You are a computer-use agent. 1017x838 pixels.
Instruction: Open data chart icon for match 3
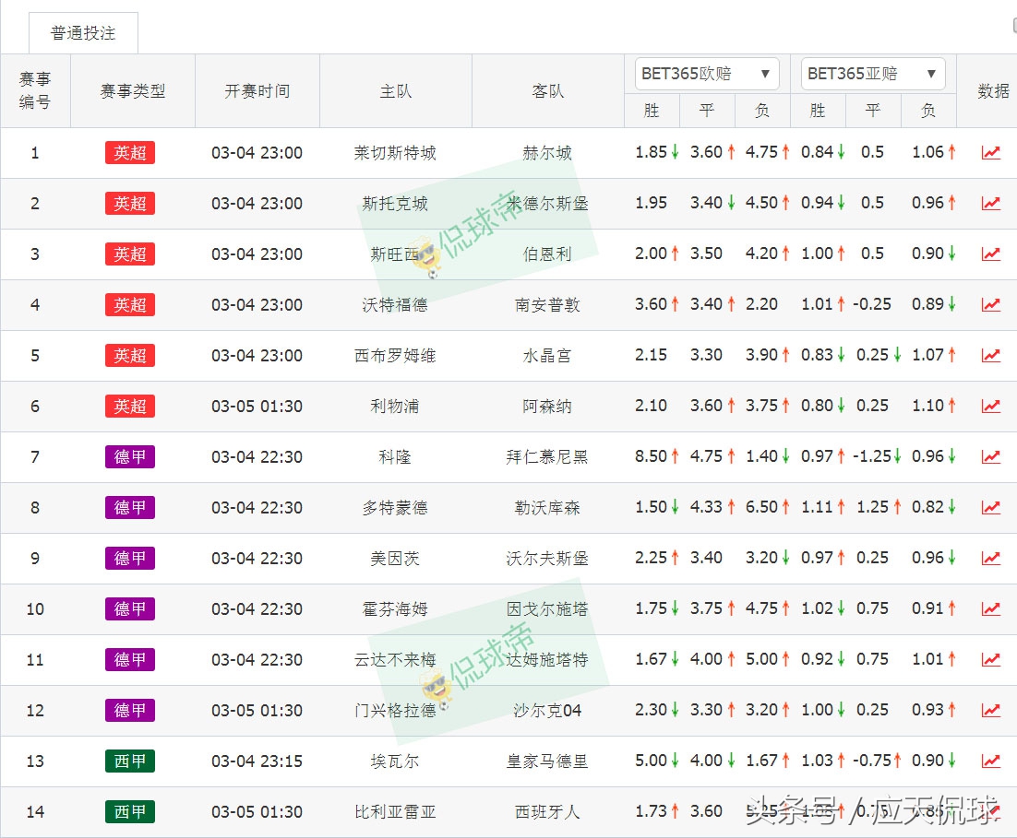coord(990,254)
